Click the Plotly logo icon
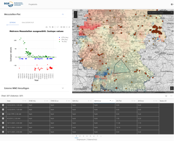174x141 pixels. 69,27
